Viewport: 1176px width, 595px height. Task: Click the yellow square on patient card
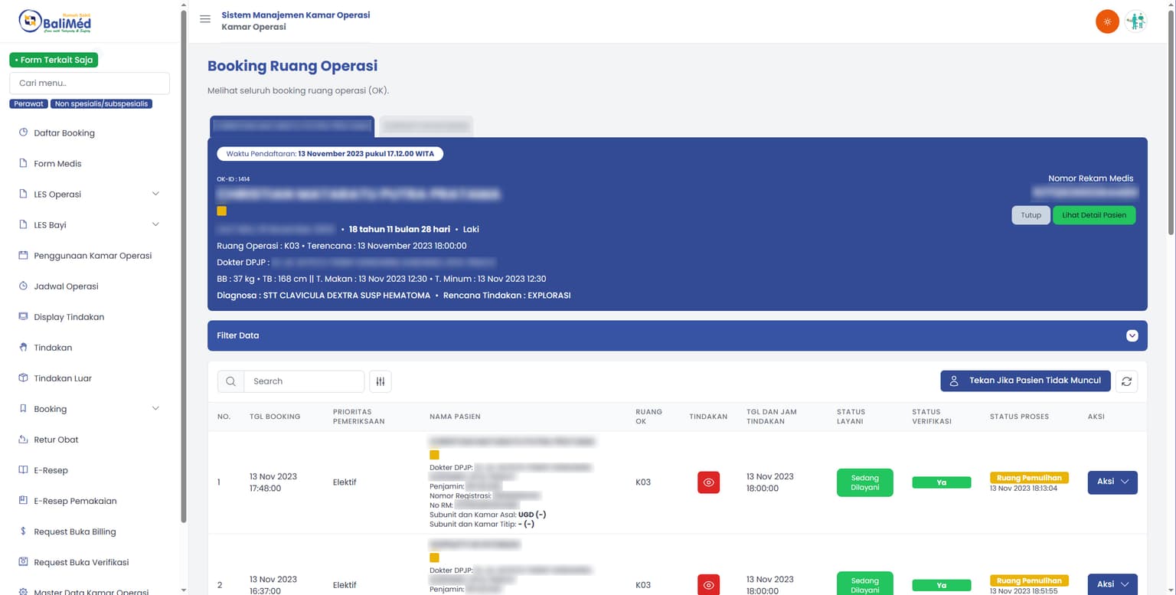(x=222, y=211)
